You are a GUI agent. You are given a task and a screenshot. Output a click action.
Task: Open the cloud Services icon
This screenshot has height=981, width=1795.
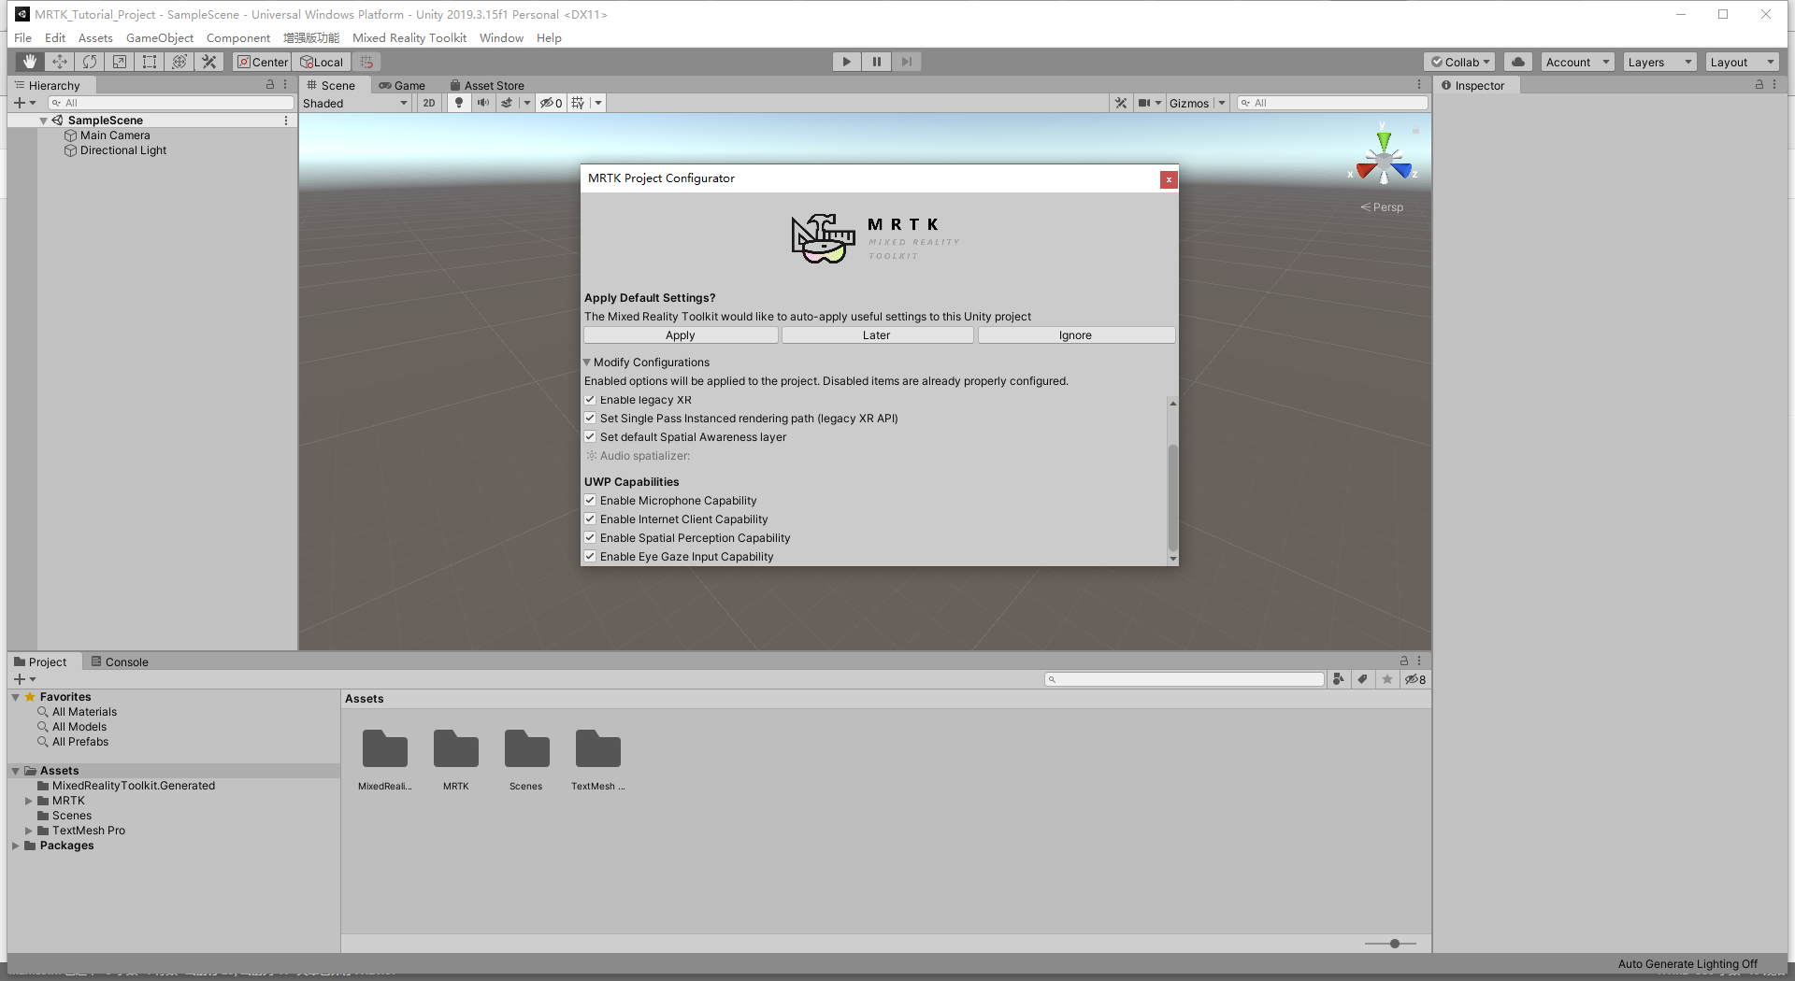click(x=1518, y=62)
